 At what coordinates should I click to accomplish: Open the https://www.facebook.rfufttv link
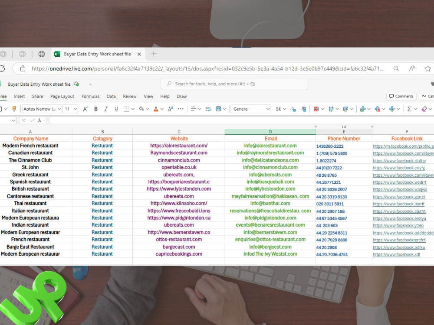399,161
